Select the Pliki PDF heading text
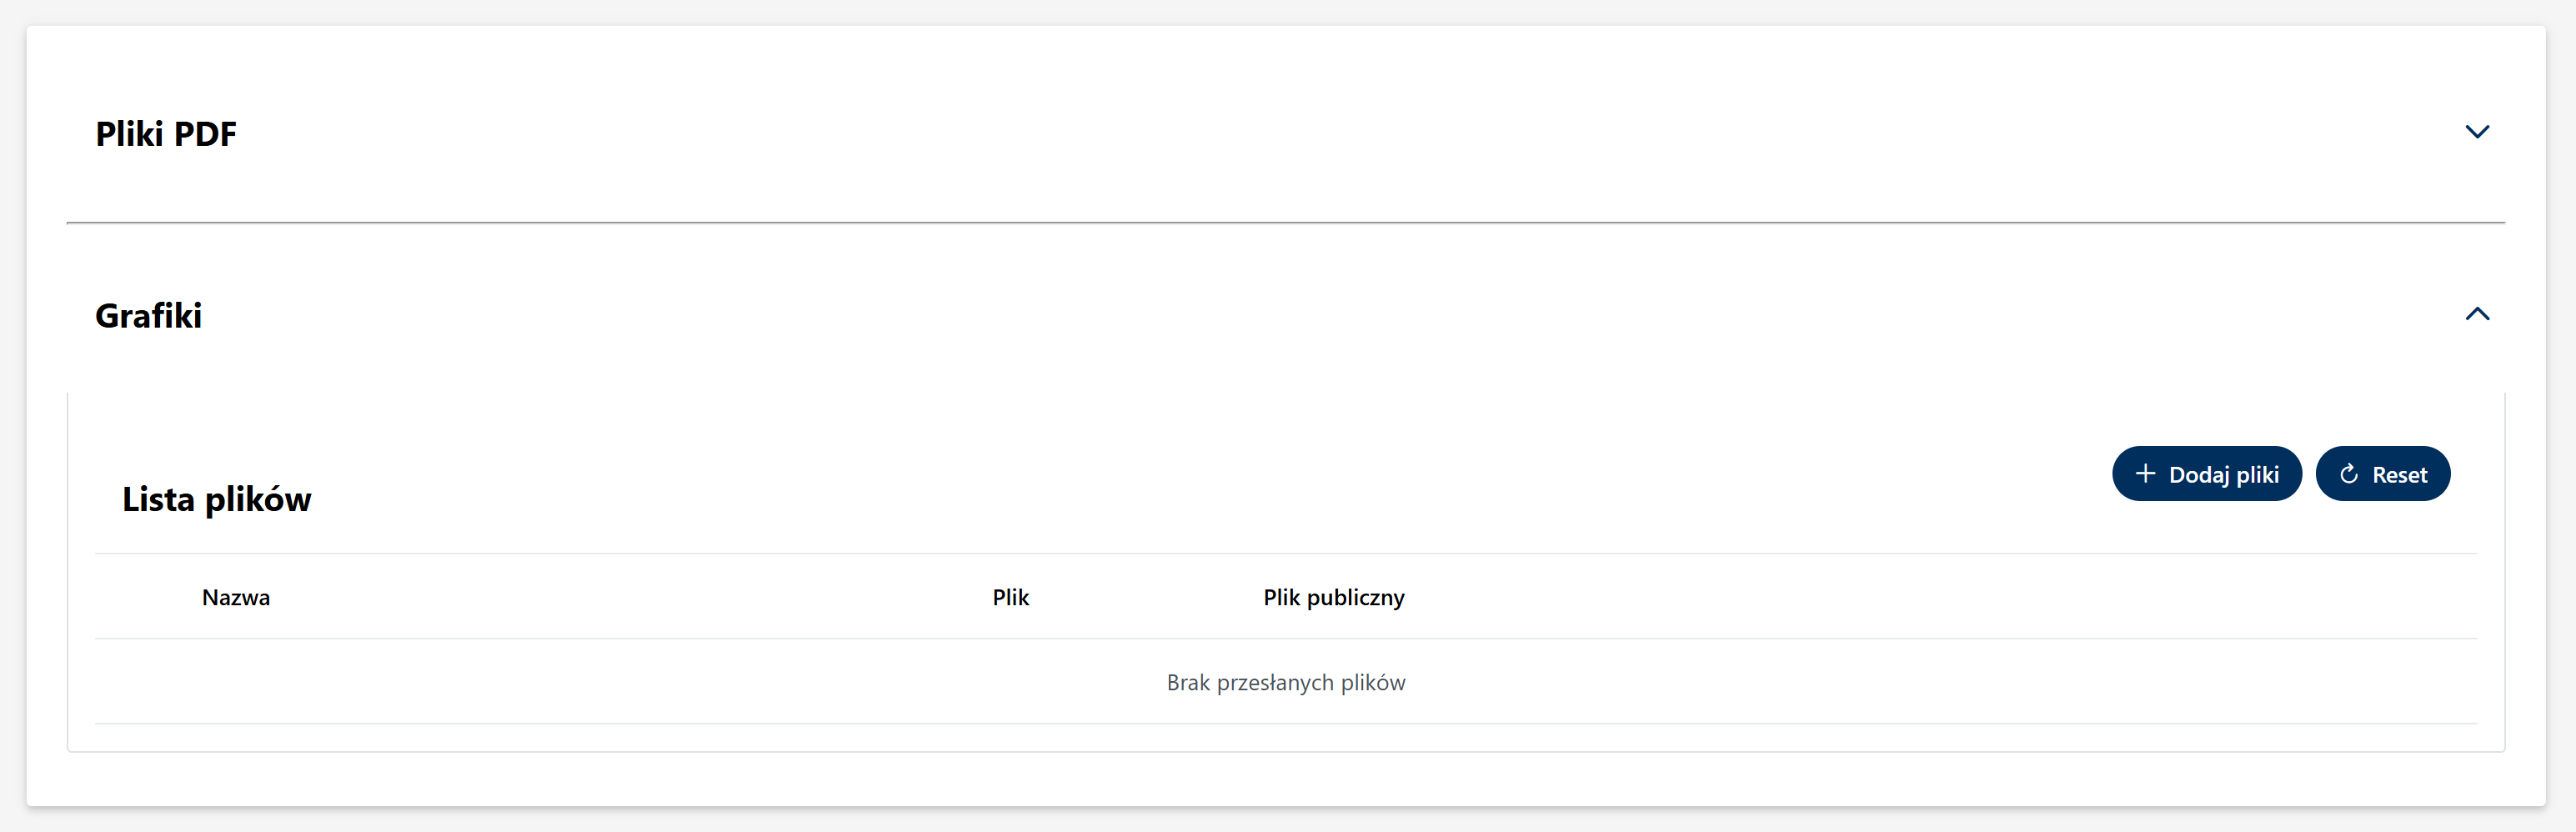 (x=166, y=134)
